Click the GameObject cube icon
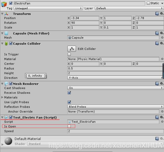This screenshot has width=164, height=152. pos(4,4)
